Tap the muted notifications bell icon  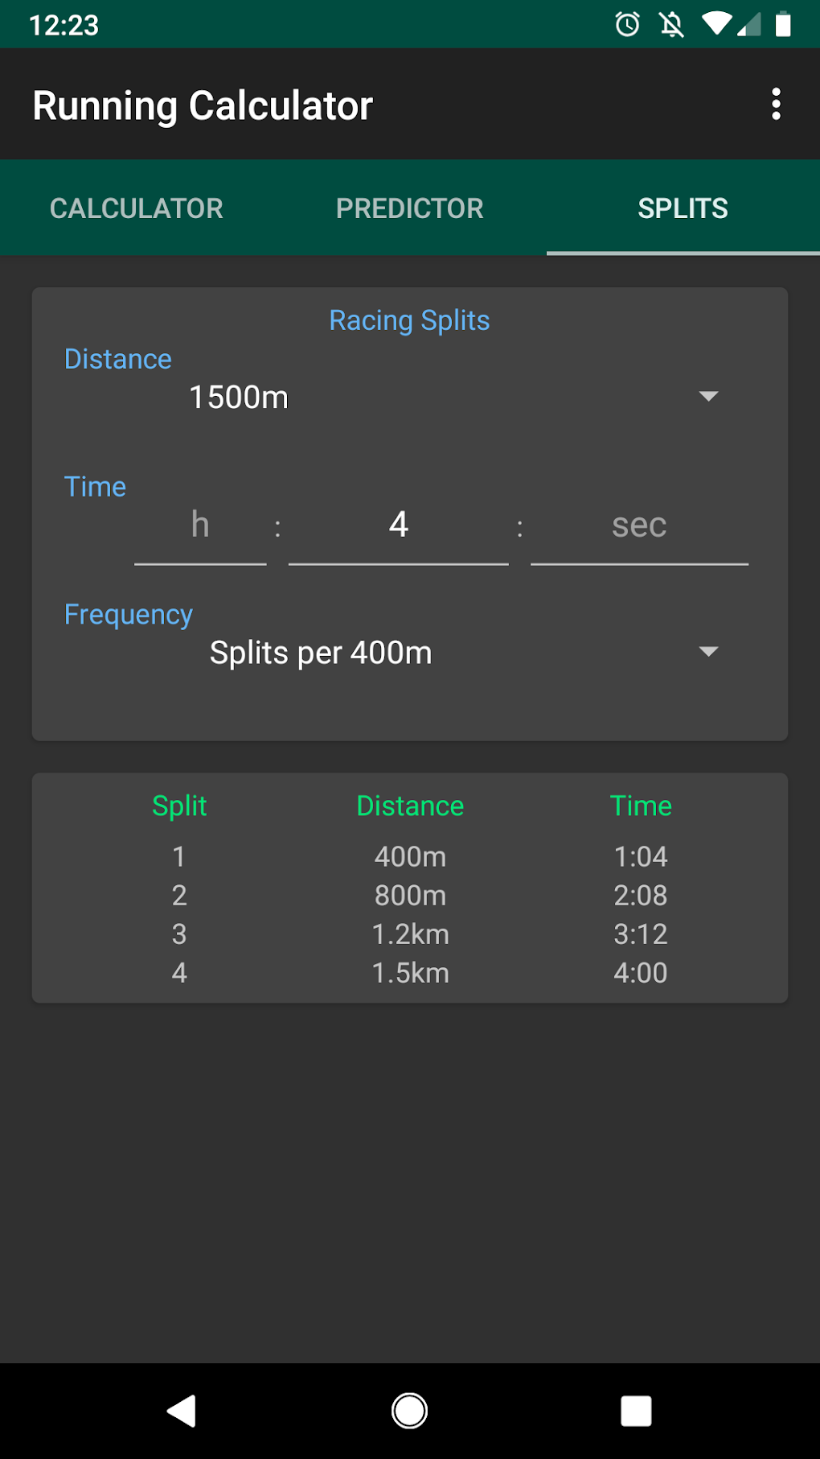(671, 25)
